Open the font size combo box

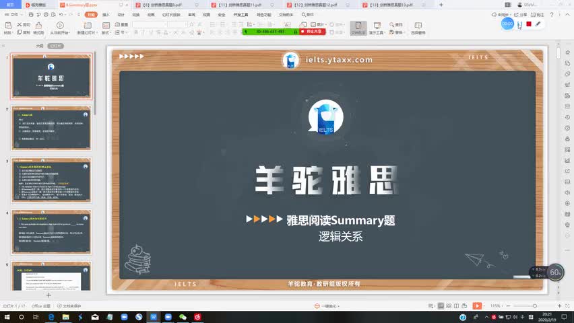[178, 24]
